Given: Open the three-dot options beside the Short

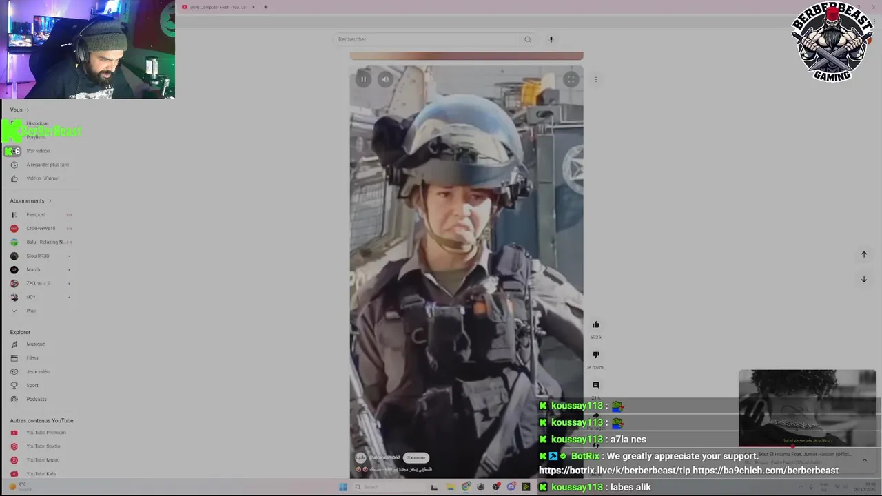Looking at the screenshot, I should pos(596,79).
